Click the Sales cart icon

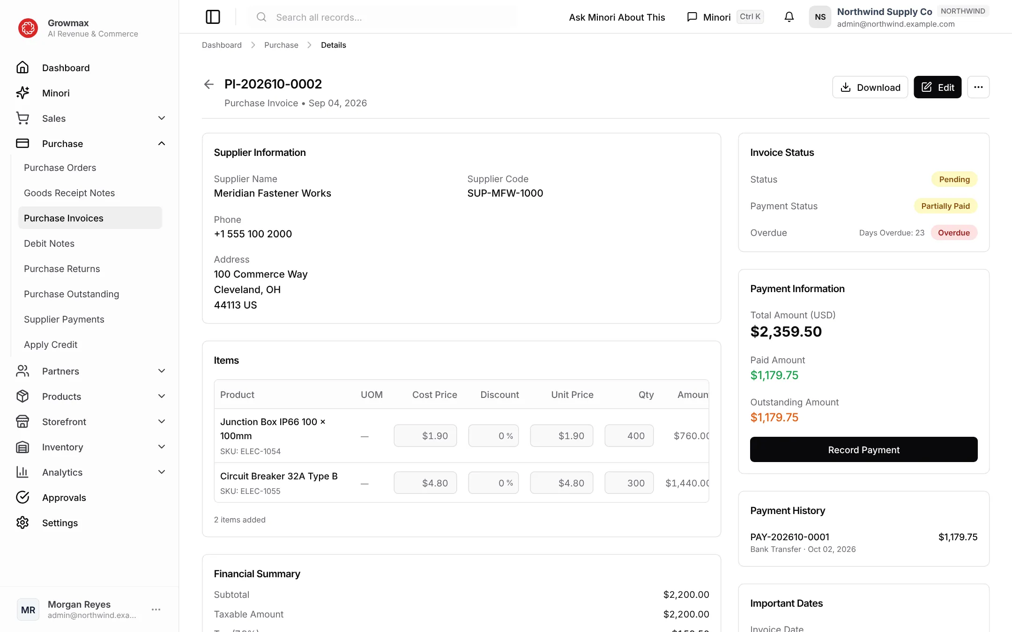(x=22, y=118)
